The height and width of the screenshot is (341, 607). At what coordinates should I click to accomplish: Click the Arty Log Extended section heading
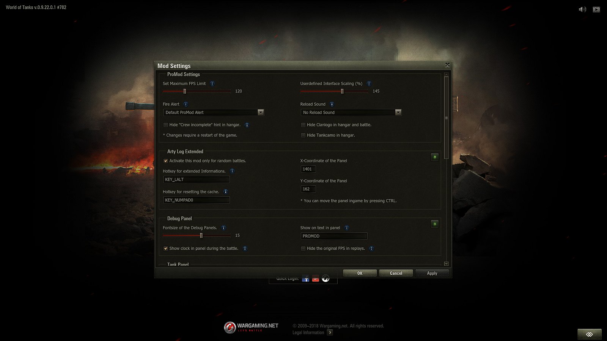[185, 152]
